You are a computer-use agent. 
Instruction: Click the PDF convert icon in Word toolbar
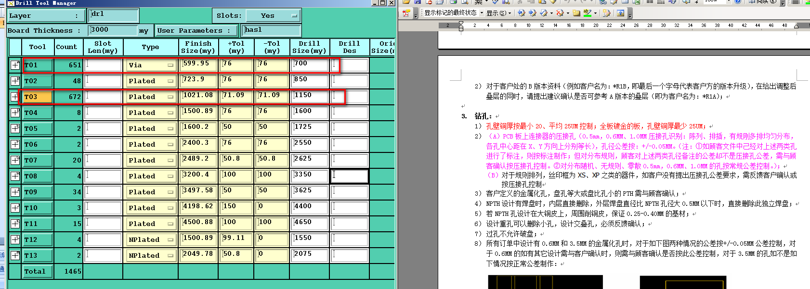(406, 13)
